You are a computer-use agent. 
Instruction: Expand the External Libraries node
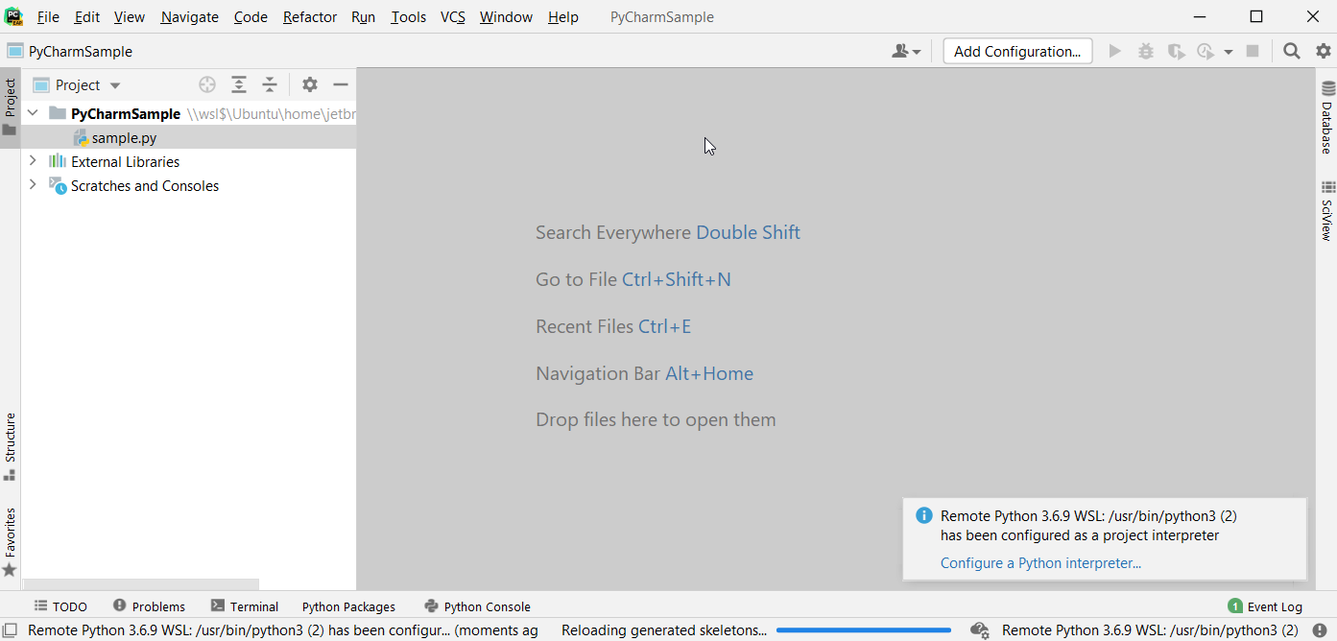click(x=33, y=161)
